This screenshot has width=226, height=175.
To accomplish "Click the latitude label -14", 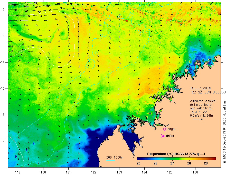I will pyautogui.click(x=3, y=62).
